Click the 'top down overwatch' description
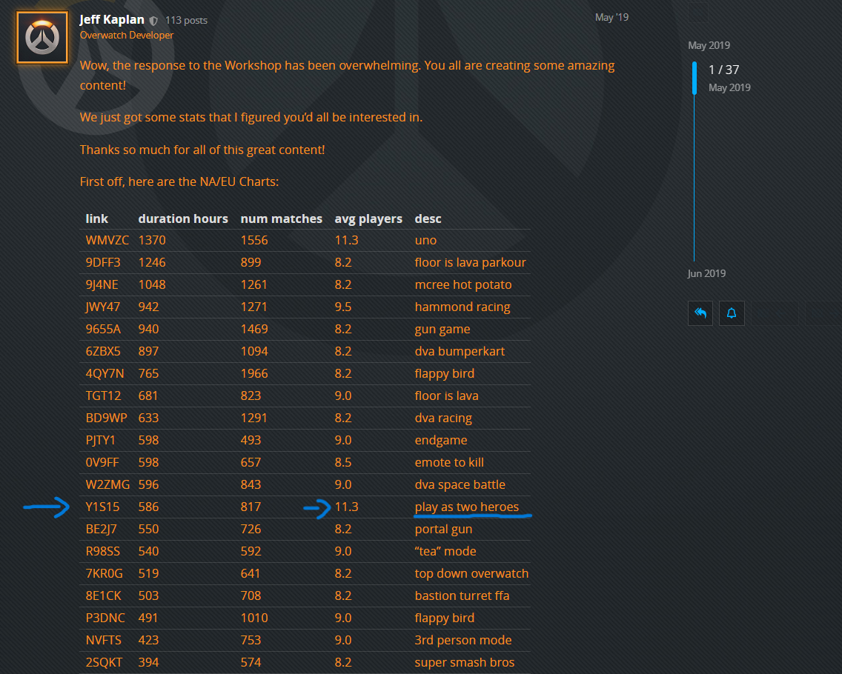This screenshot has width=842, height=674. (x=471, y=574)
